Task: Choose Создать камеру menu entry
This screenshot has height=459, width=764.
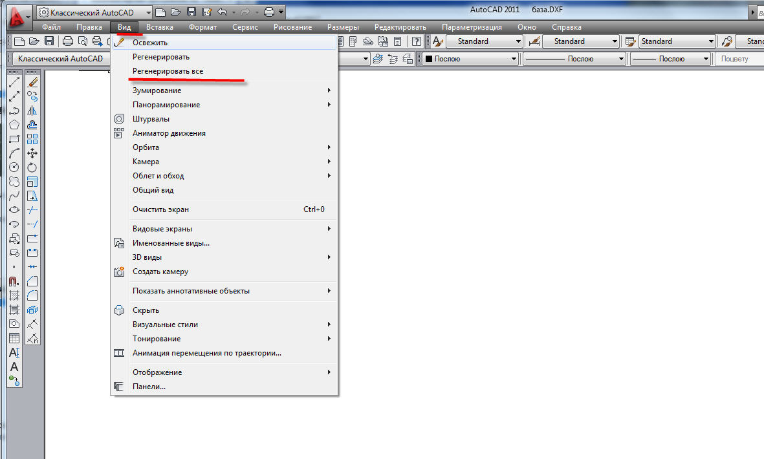Action: pos(224,272)
